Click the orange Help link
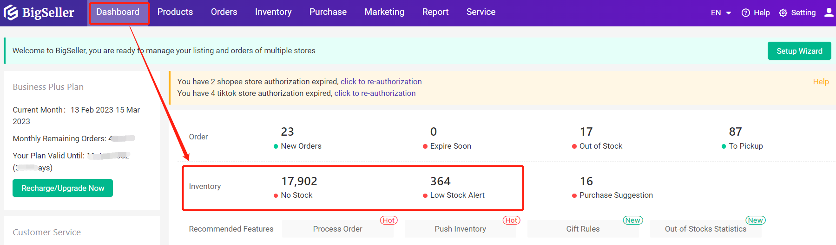The height and width of the screenshot is (245, 836). [821, 82]
